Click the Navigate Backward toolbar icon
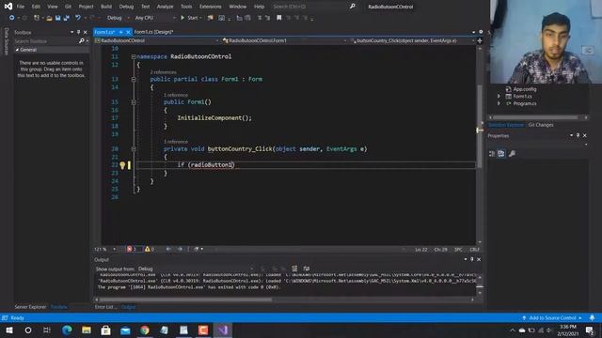602x338 pixels. [12, 18]
